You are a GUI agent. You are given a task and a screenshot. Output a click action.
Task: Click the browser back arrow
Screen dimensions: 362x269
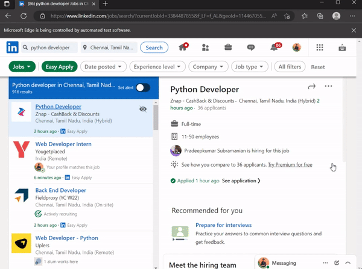pyautogui.click(x=8, y=16)
